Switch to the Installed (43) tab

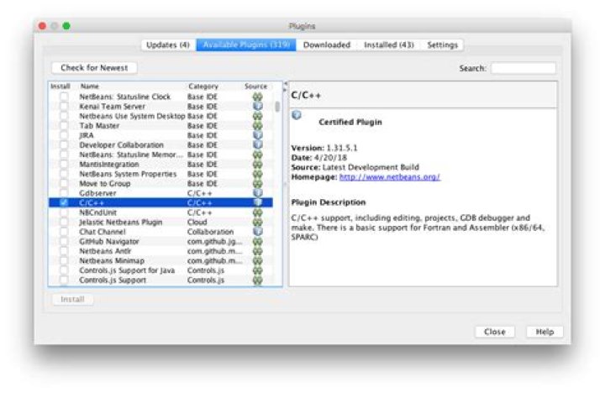click(x=388, y=45)
